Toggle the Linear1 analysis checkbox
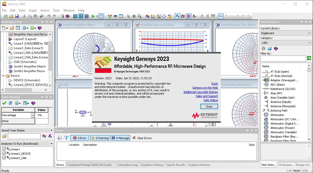The height and width of the screenshot is (173, 313). coord(4,149)
